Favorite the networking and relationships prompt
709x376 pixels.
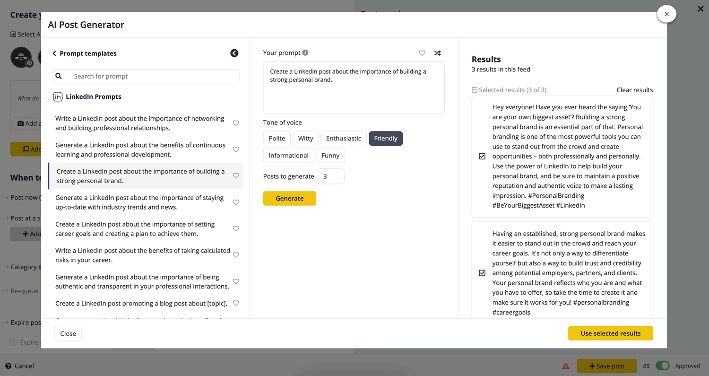[236, 123]
